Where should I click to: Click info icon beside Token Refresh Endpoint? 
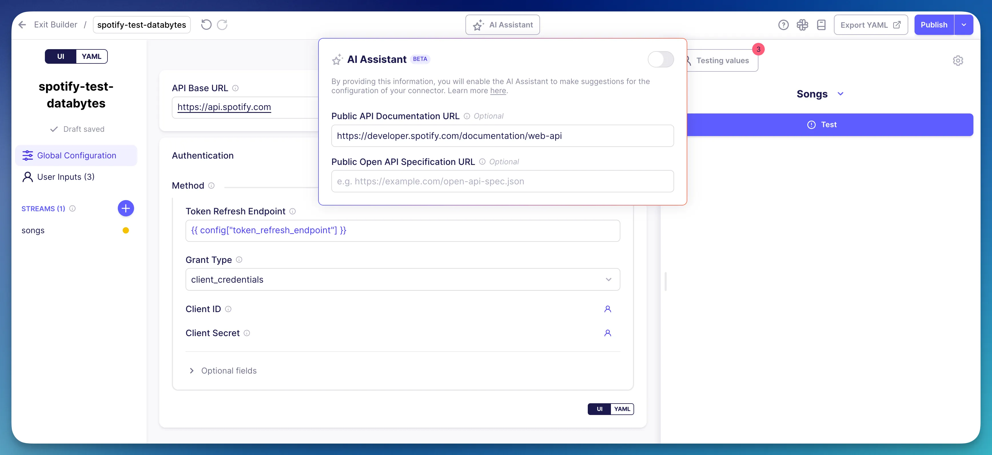293,211
